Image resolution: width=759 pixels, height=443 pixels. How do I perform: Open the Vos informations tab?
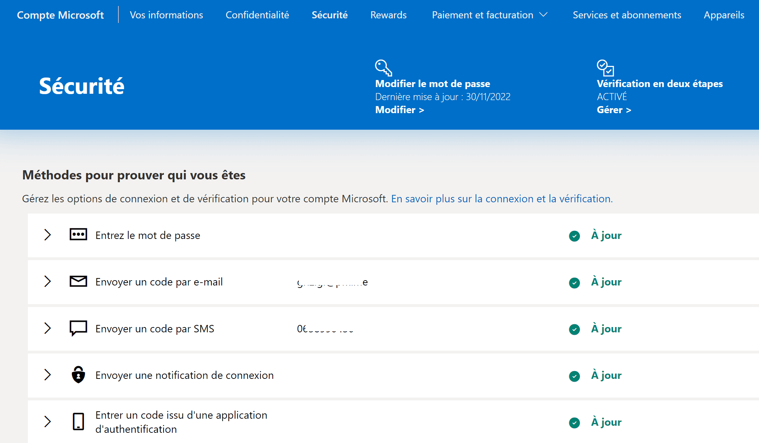click(x=166, y=15)
